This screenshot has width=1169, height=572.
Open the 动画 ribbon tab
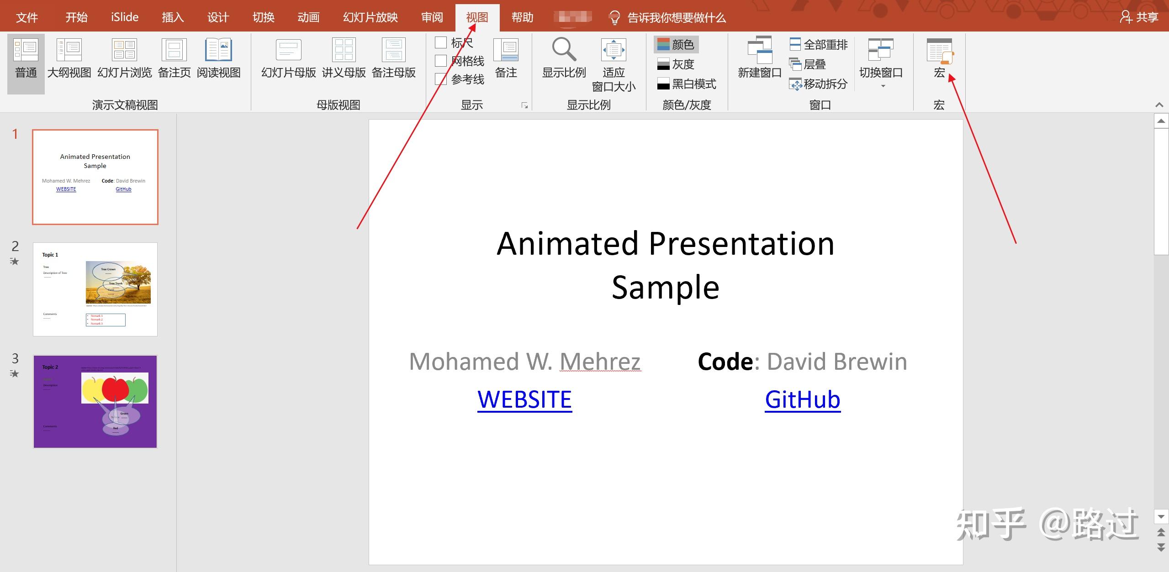tap(308, 17)
